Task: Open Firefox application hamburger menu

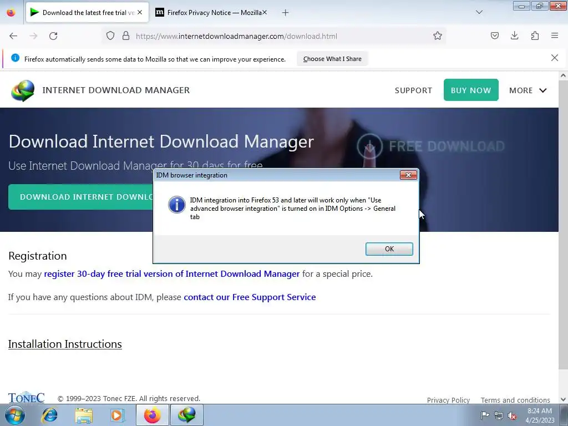Action: pos(555,36)
